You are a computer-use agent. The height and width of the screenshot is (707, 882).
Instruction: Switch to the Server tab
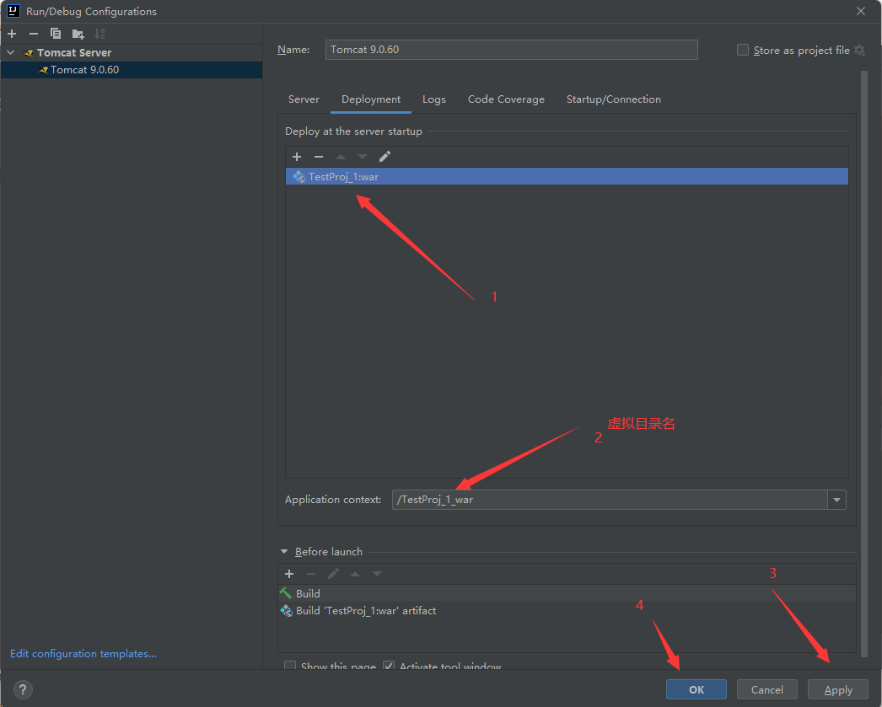point(304,99)
